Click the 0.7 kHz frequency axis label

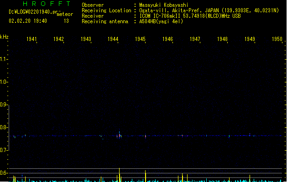pos(4,150)
